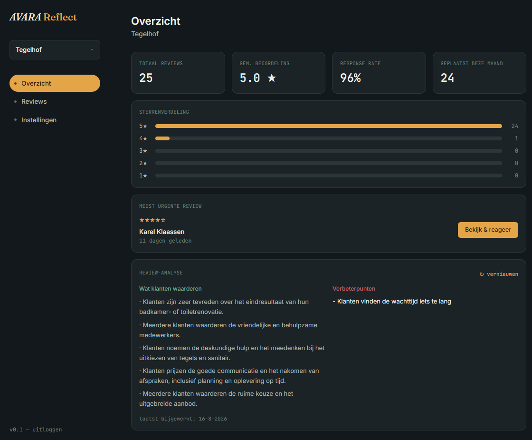Image resolution: width=532 pixels, height=440 pixels.
Task: Click 'Klanten vinden de wachttijd iets te lang'
Action: 392,302
